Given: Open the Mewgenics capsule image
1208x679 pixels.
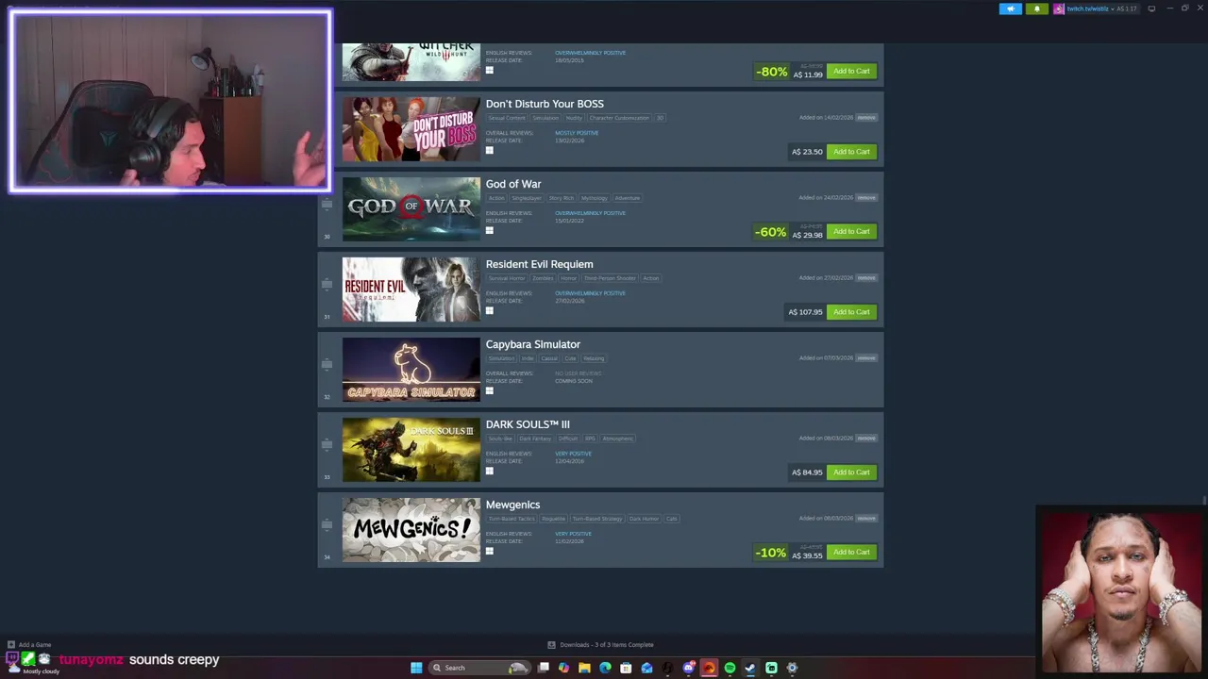Looking at the screenshot, I should (411, 530).
